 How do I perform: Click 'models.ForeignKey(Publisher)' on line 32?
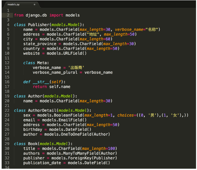84,158
